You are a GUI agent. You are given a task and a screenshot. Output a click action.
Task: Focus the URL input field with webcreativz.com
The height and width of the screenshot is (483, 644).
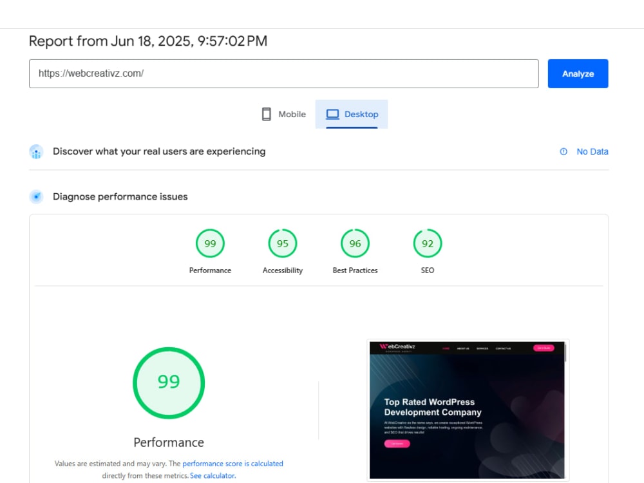tap(284, 73)
